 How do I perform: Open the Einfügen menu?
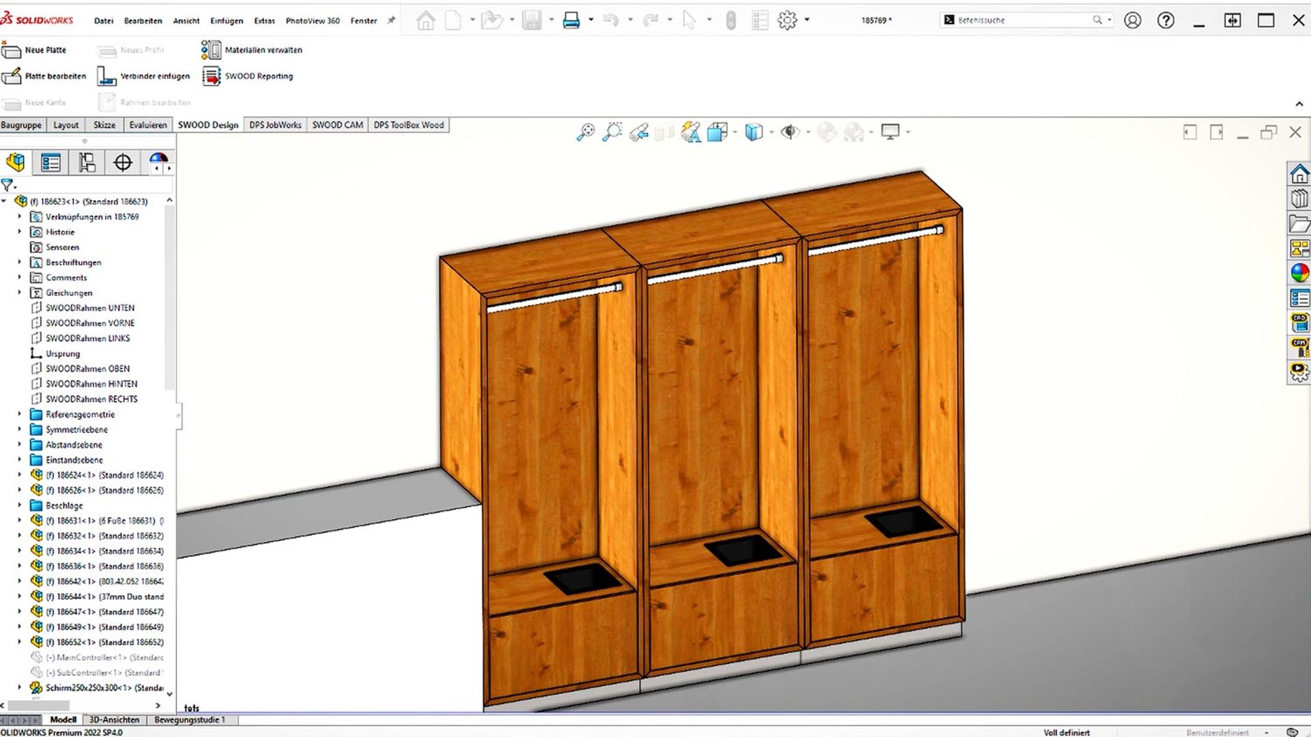[227, 21]
